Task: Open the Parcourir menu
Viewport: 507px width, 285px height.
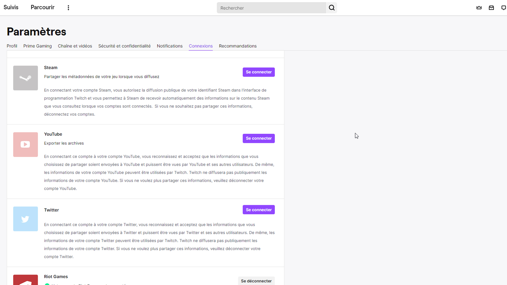Action: pos(43,7)
